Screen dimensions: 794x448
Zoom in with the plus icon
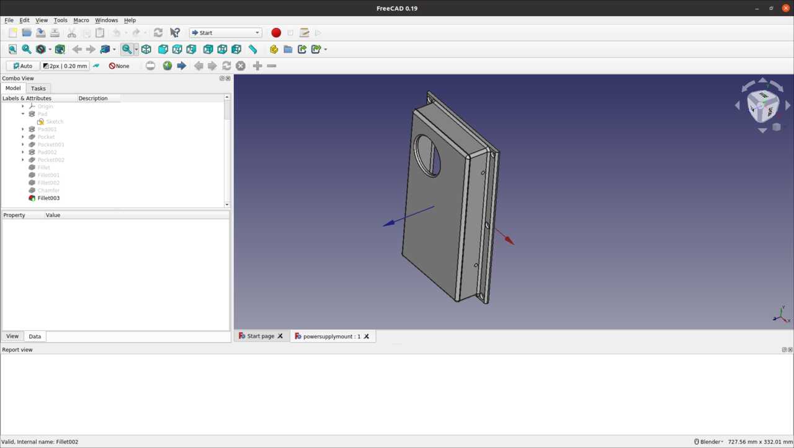point(257,66)
